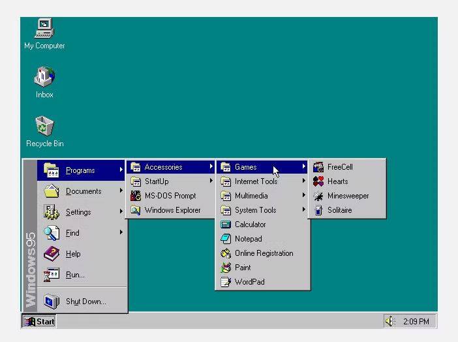Click the MS-DOS Prompt label

pos(170,196)
